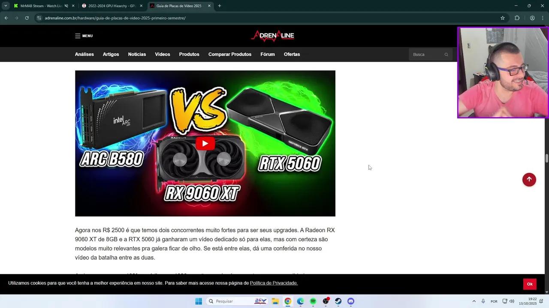
Task: Unmute the MrMAB Stream tab
Action: click(x=66, y=6)
